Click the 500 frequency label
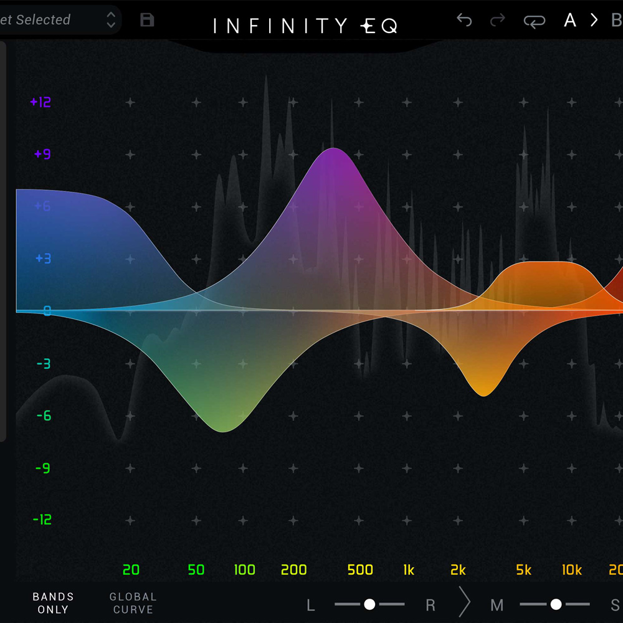 point(360,570)
